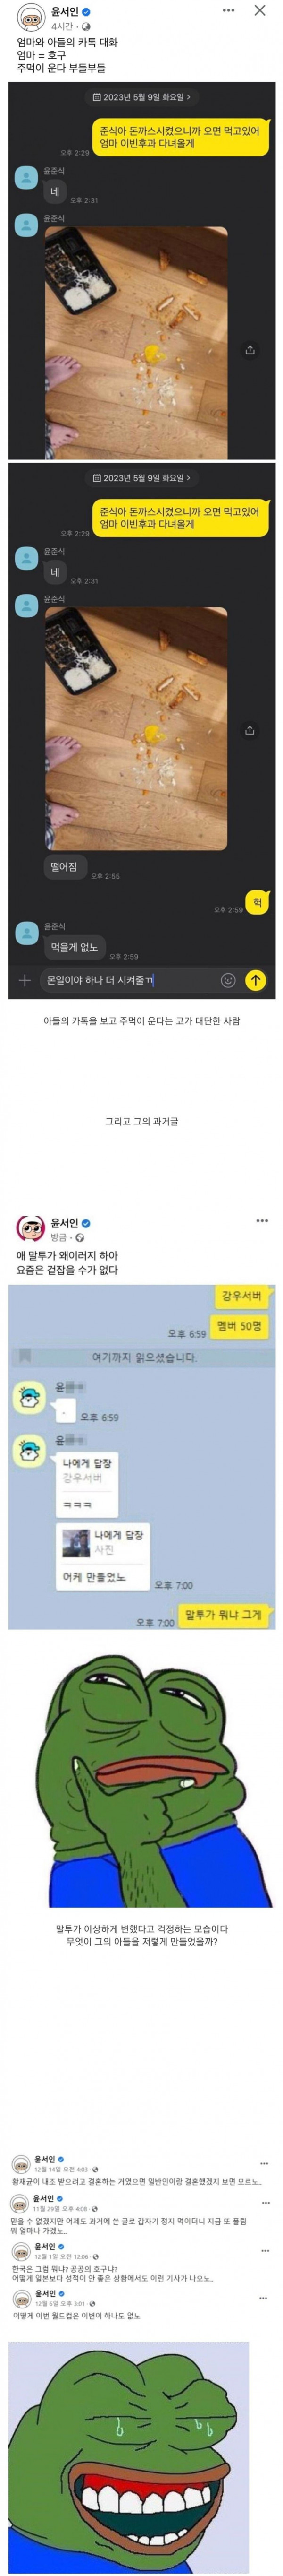283x2576 pixels.
Task: Open the three-dot menu on the 애 말투가 왜이러지 post
Action: coord(262,1220)
